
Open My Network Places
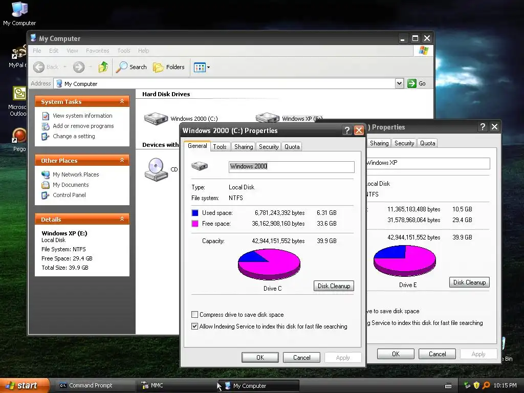(x=76, y=174)
